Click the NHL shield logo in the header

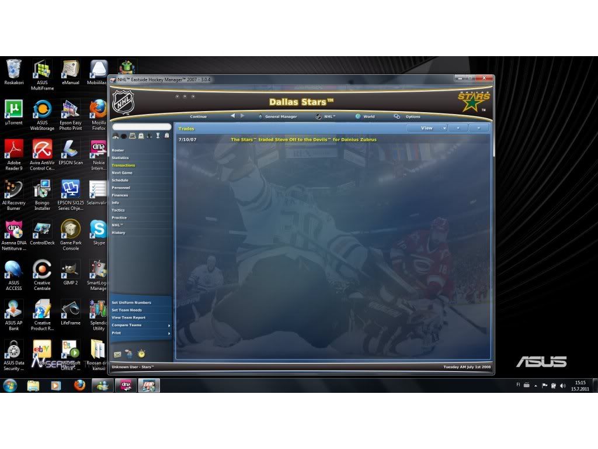pos(123,102)
